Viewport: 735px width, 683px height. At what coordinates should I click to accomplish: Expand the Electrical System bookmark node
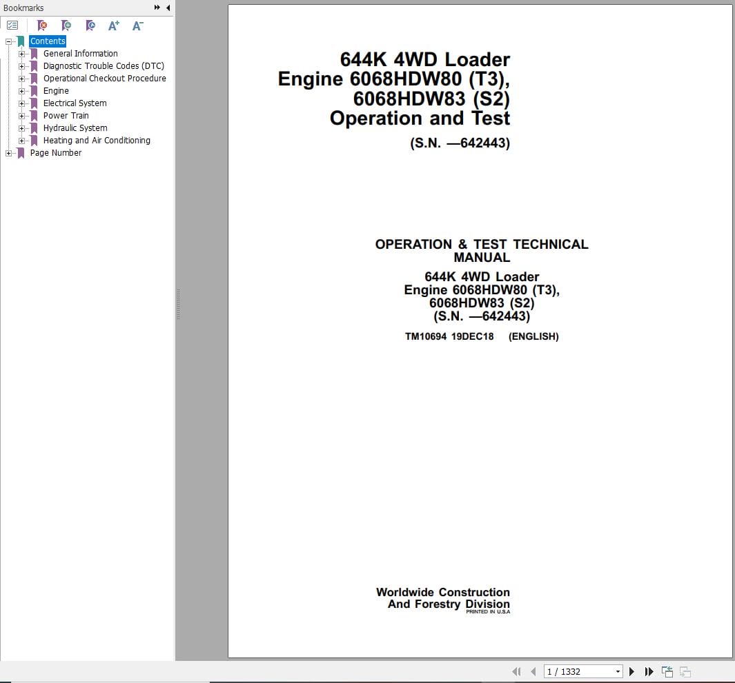(x=21, y=103)
